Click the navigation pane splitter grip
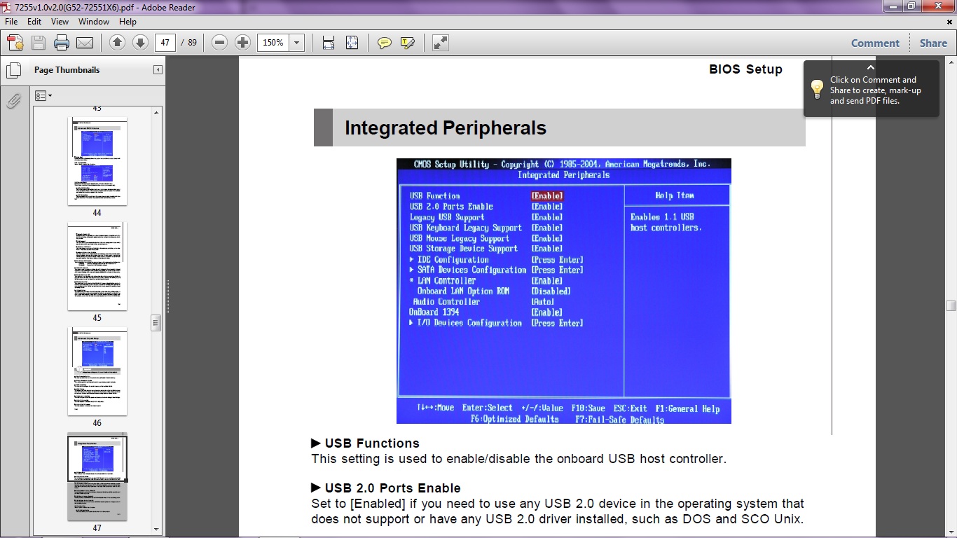 pyautogui.click(x=168, y=297)
